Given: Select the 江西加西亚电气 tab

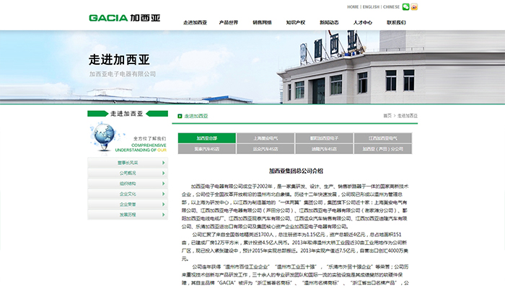Looking at the screenshot, I should coord(382,138).
